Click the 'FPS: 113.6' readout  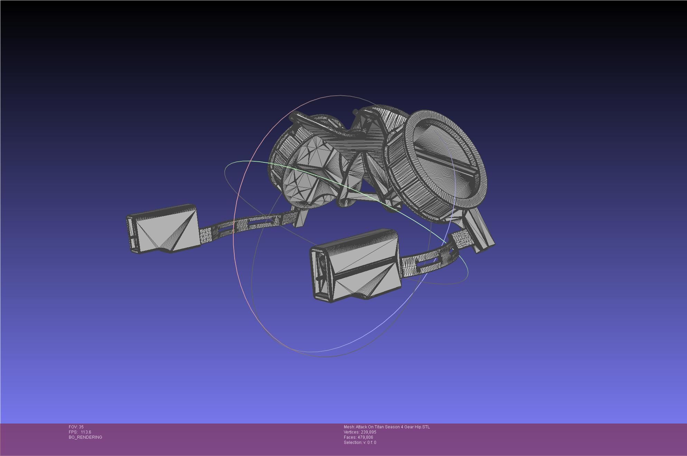(80, 432)
